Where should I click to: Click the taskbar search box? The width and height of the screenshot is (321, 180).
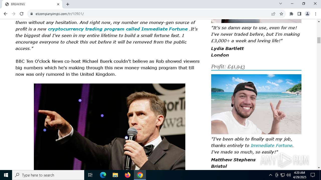click(x=48, y=175)
